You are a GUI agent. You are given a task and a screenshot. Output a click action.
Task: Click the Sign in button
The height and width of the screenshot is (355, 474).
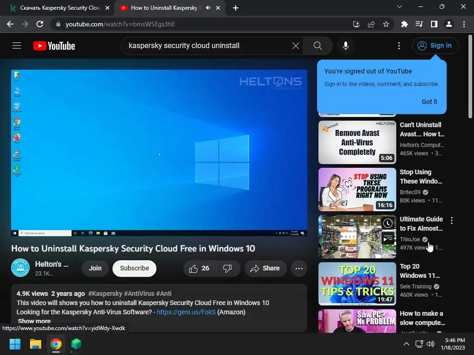point(435,46)
